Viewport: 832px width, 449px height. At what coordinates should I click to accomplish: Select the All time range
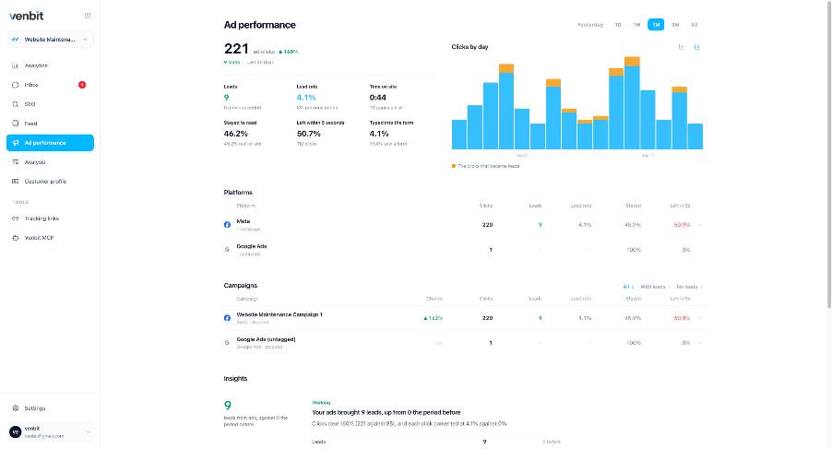click(694, 25)
